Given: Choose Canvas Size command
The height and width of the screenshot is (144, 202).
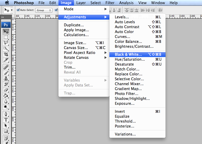Looking at the screenshot, I should (84, 48).
